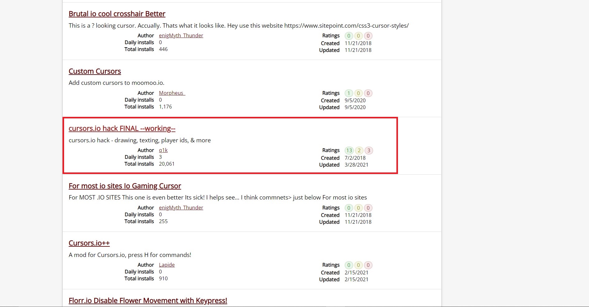The height and width of the screenshot is (307, 589).
Task: Click red 0 rating badge for Cursors.io++
Action: point(368,265)
